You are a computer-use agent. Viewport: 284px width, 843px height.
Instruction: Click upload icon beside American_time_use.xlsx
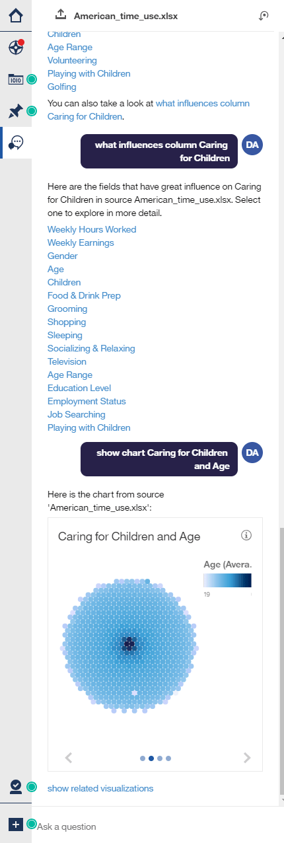click(x=61, y=15)
